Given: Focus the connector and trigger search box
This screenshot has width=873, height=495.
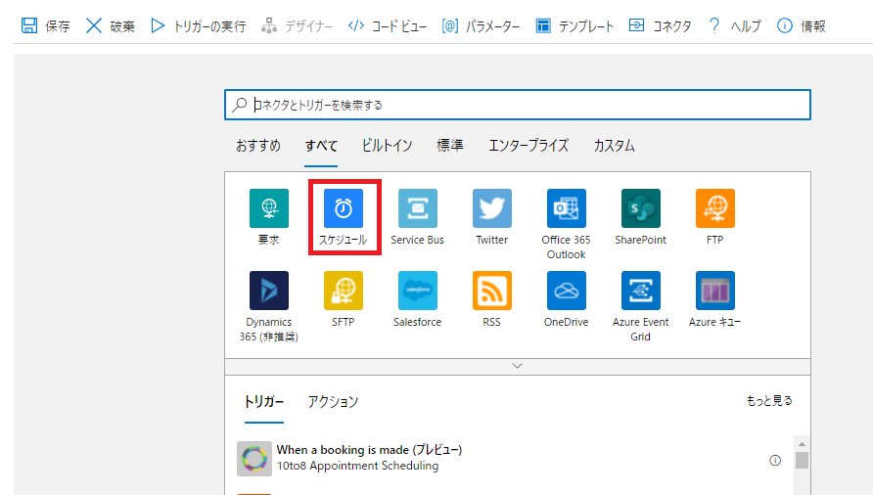Looking at the screenshot, I should pos(517,105).
